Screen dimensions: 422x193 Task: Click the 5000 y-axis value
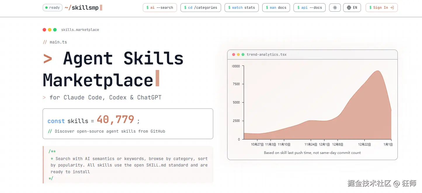pos(236,102)
